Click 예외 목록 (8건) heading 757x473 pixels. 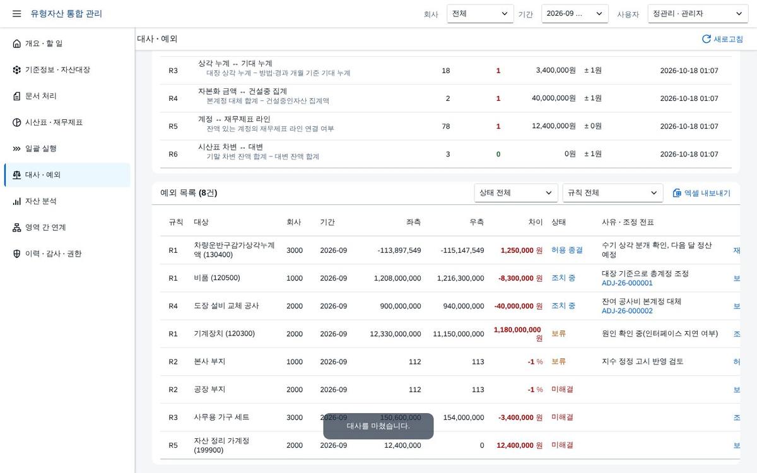click(189, 193)
